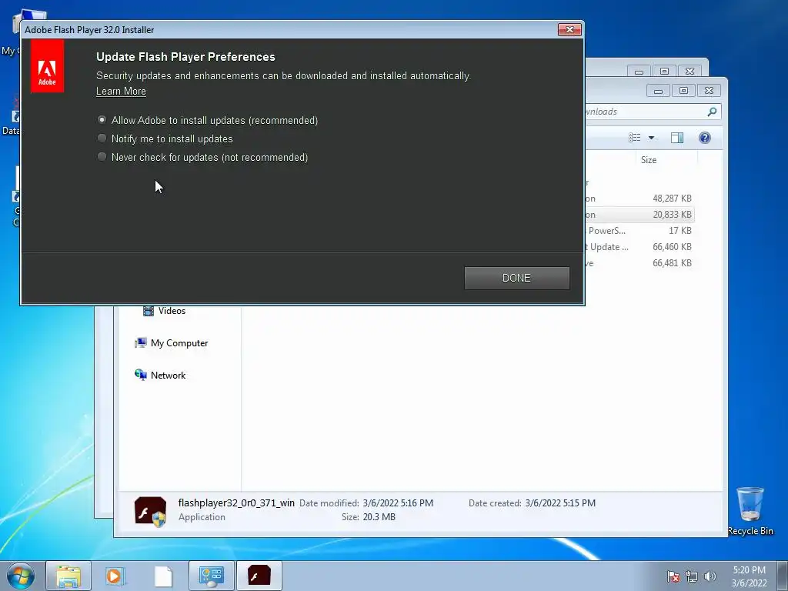The image size is (788, 591).
Task: Click the Adobe logo in installer
Action: click(x=47, y=66)
